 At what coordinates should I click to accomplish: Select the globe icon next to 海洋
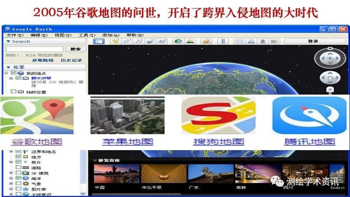pos(26,178)
